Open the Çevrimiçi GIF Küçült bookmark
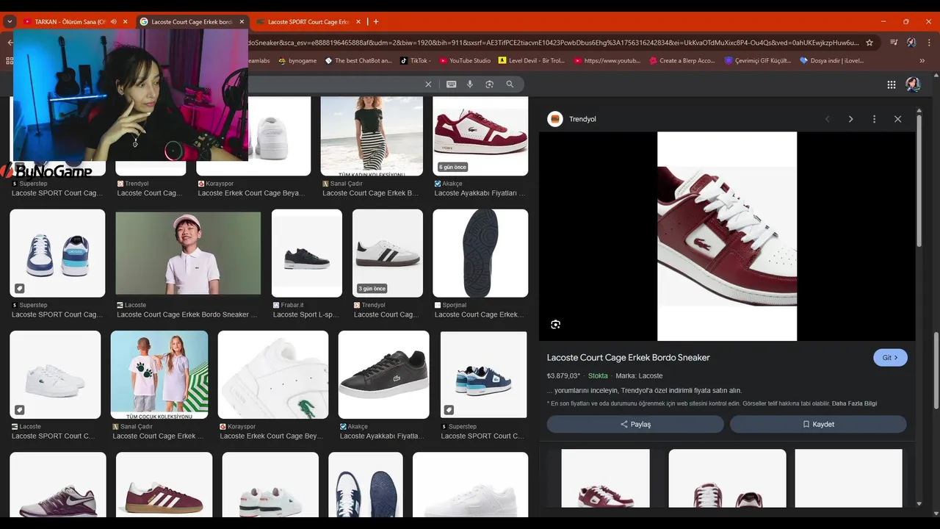This screenshot has width=940, height=529. pos(758,61)
